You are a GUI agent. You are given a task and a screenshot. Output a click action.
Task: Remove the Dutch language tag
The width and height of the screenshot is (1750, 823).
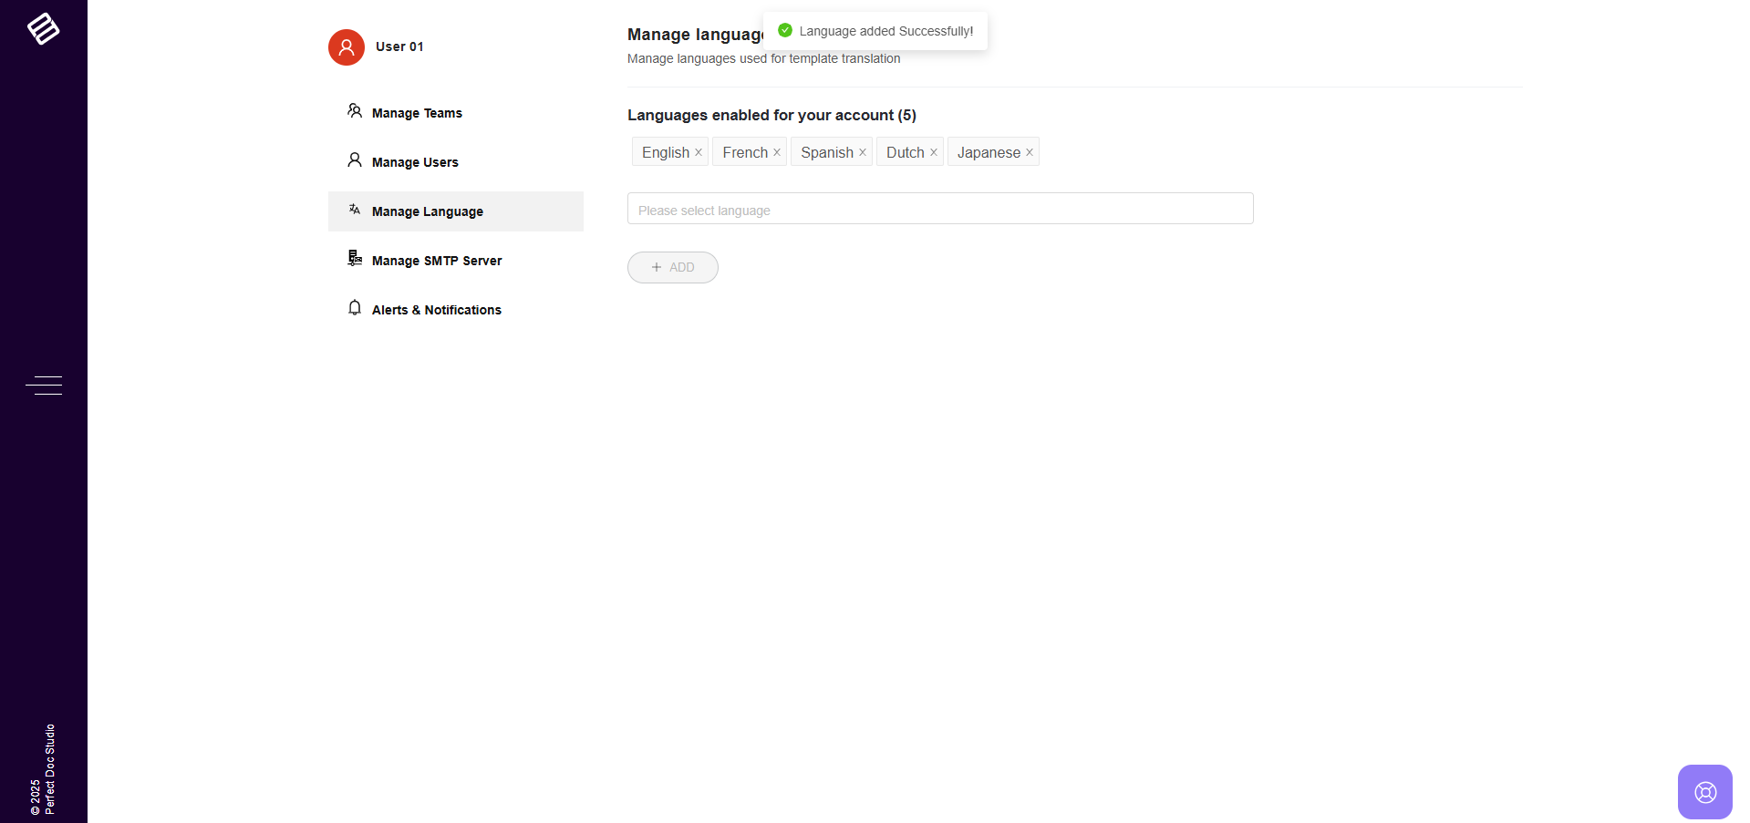pyautogui.click(x=934, y=152)
